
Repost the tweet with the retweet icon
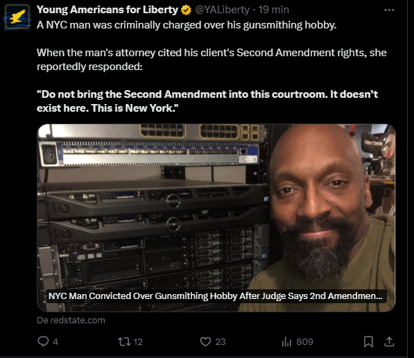click(x=124, y=341)
